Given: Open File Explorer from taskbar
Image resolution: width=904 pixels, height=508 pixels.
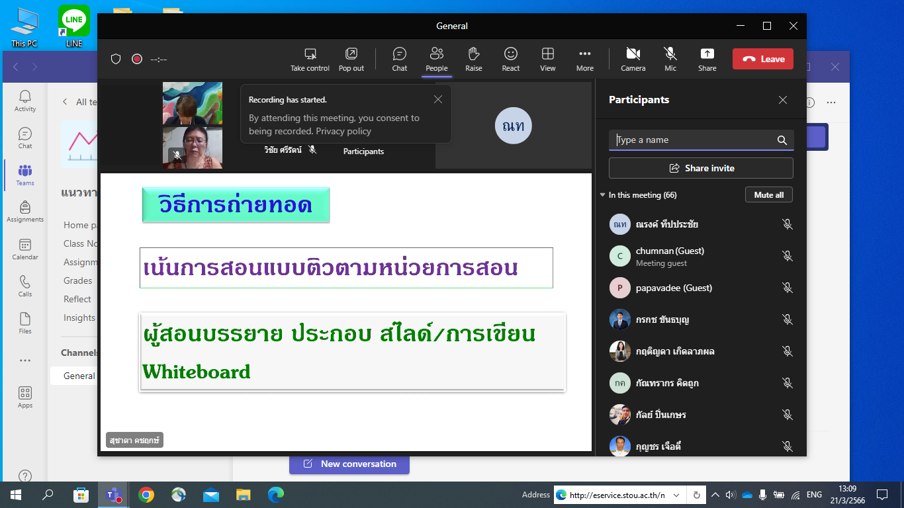Looking at the screenshot, I should (244, 494).
